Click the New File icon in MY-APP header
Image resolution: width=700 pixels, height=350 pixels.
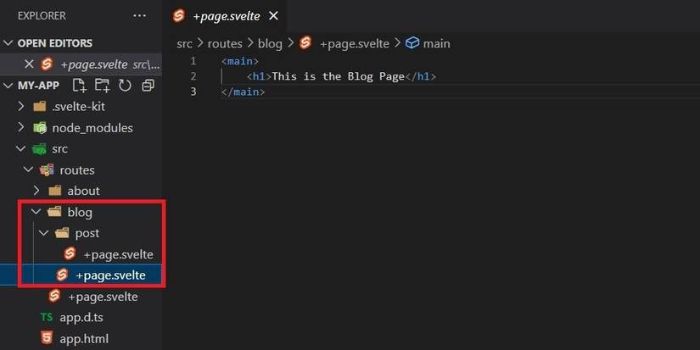click(80, 86)
